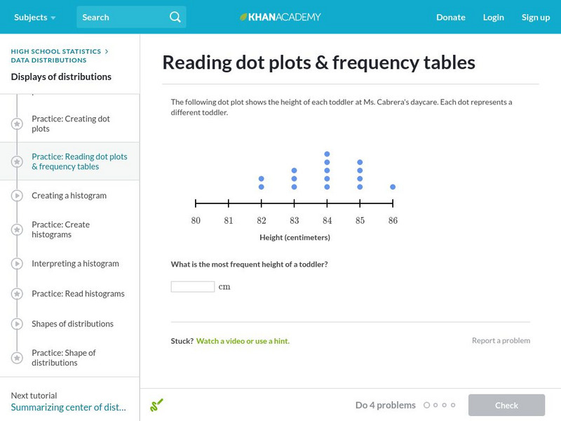Click the first problem progress circle
Image resolution: width=561 pixels, height=421 pixels.
[426, 405]
